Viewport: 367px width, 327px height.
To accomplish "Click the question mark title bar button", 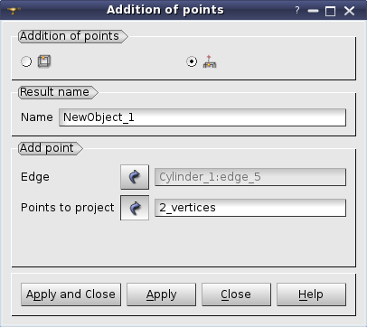I will 297,11.
